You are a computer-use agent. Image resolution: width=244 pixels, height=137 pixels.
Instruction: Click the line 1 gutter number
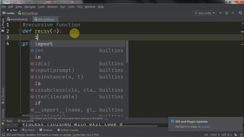click(x=8, y=25)
